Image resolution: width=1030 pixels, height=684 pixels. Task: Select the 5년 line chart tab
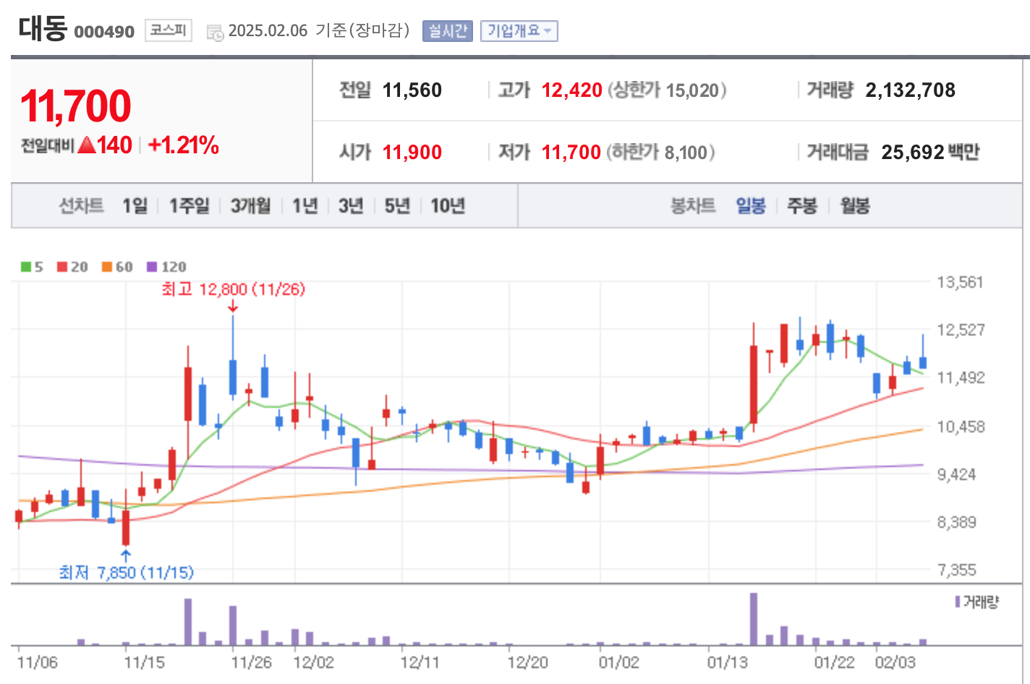click(x=397, y=206)
